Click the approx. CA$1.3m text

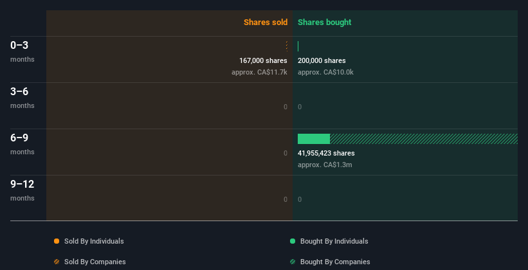(x=325, y=165)
